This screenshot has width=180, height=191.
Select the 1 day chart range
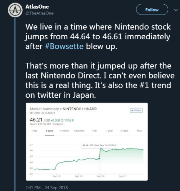34,131
